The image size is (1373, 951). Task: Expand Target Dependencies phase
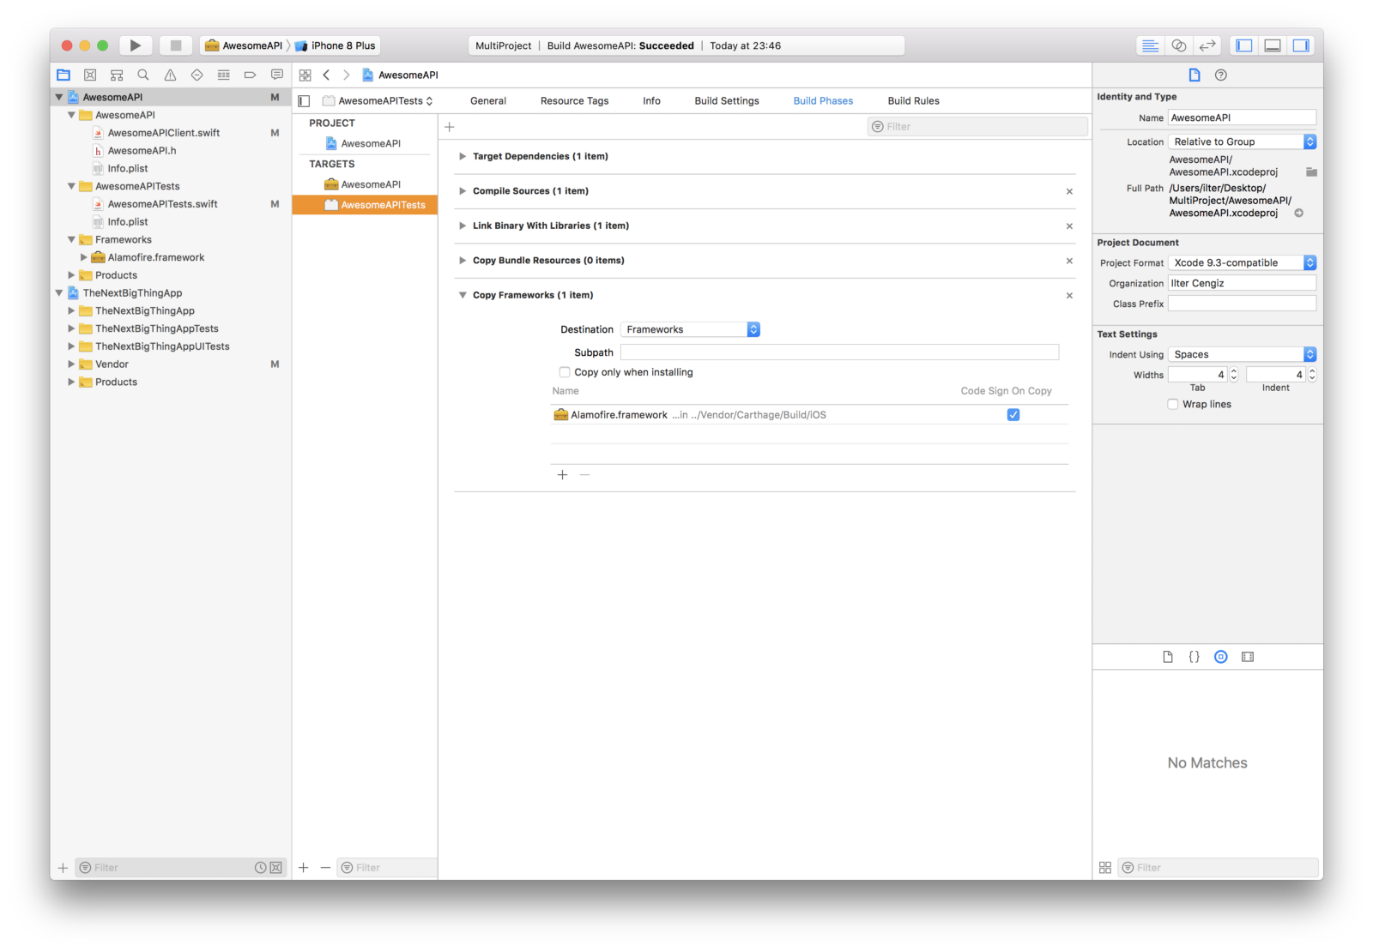(x=463, y=157)
